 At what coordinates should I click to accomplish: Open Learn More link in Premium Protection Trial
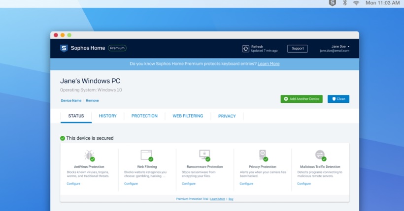tap(217, 199)
